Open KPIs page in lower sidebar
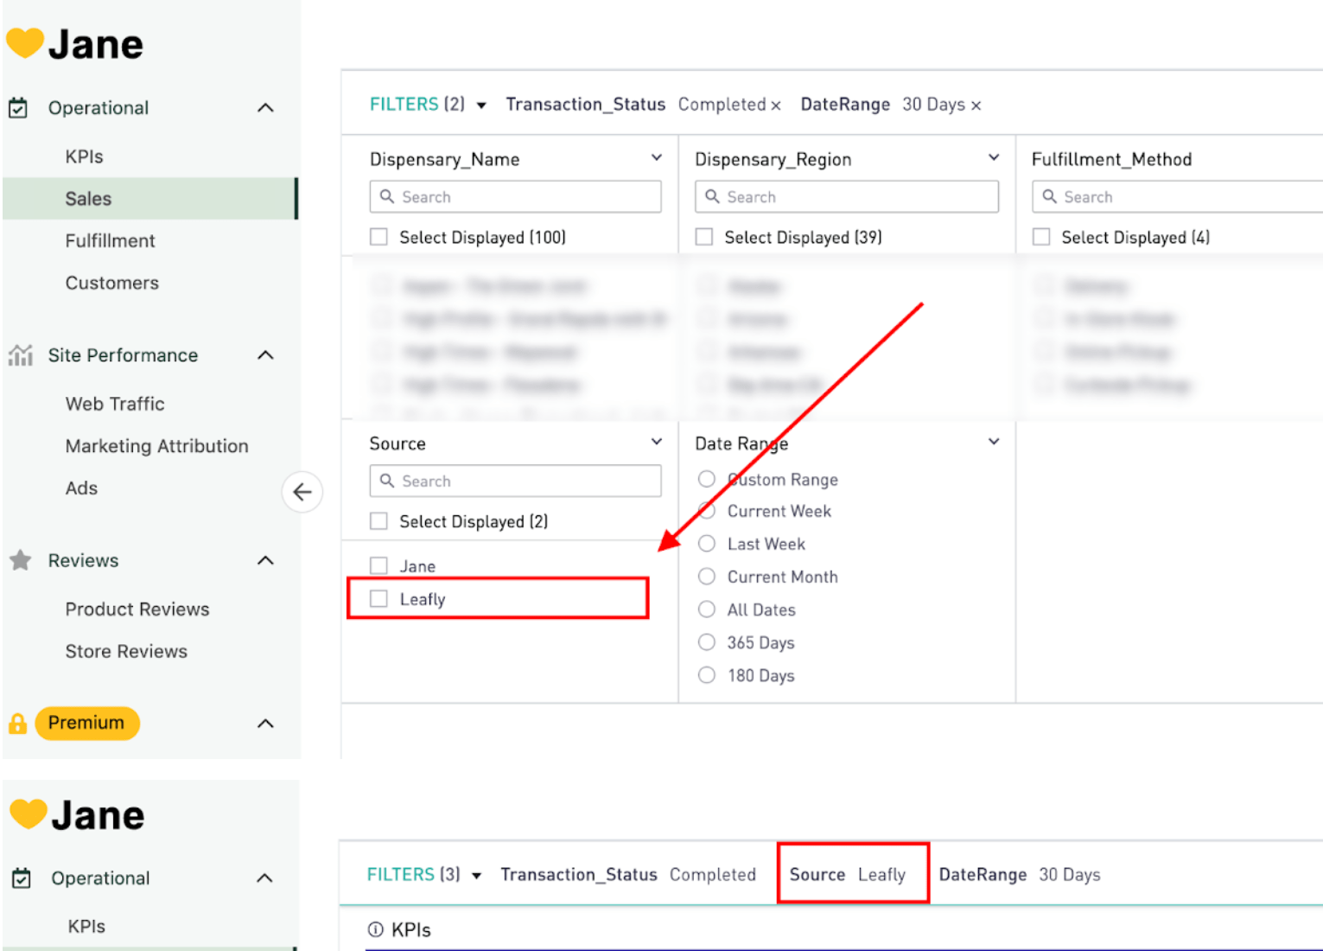Viewport: 1323px width, 951px height. coord(86,927)
